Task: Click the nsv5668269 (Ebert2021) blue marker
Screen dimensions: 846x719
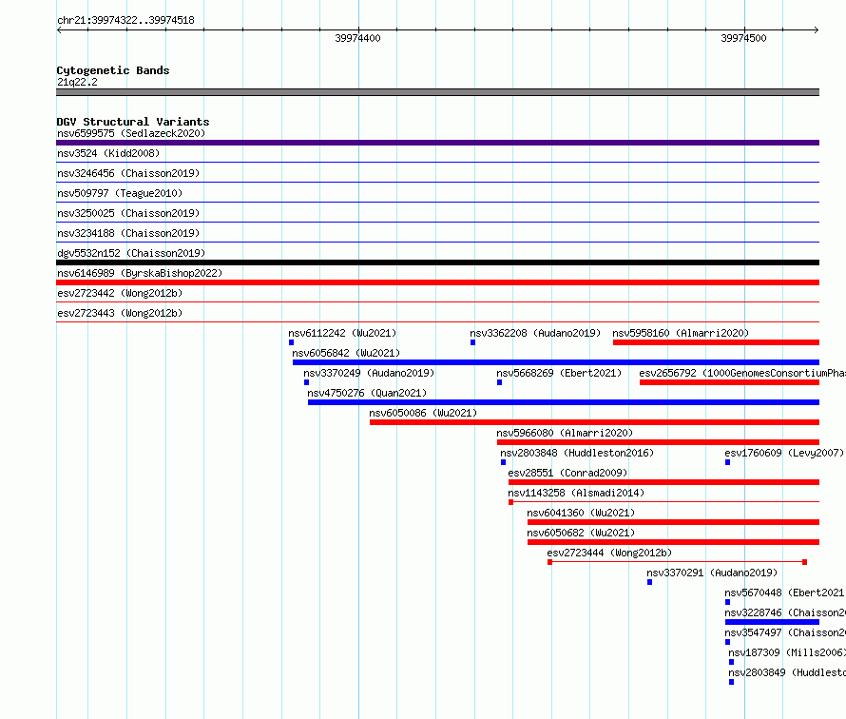Action: (500, 382)
